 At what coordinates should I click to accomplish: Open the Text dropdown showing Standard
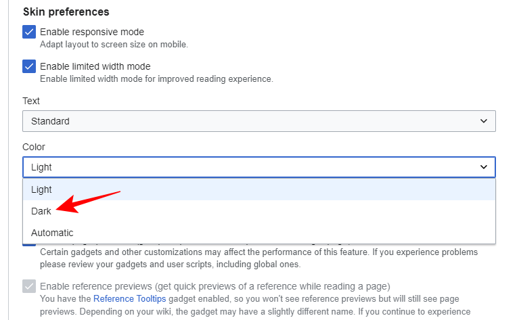click(259, 121)
